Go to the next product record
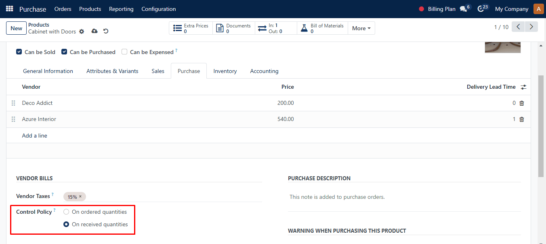The width and height of the screenshot is (546, 244). point(531,27)
